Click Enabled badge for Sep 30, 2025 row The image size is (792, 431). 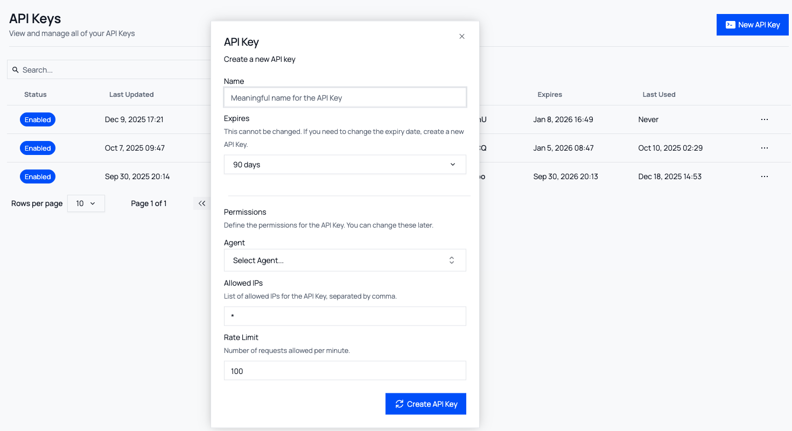[x=38, y=176]
